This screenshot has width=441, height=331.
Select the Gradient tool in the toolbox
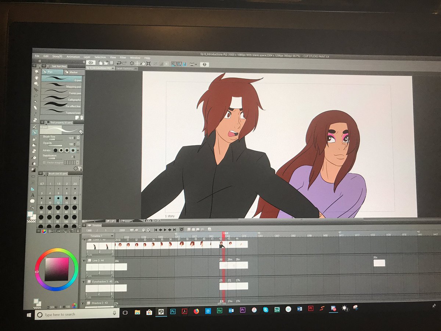pos(33,170)
